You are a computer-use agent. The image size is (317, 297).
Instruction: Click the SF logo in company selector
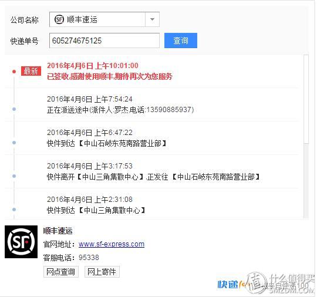point(59,19)
